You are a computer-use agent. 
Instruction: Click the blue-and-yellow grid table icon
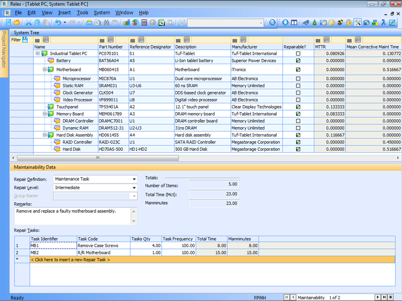pyautogui.click(x=323, y=22)
